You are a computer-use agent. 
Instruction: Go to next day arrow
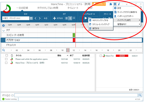pyautogui.click(x=40, y=18)
